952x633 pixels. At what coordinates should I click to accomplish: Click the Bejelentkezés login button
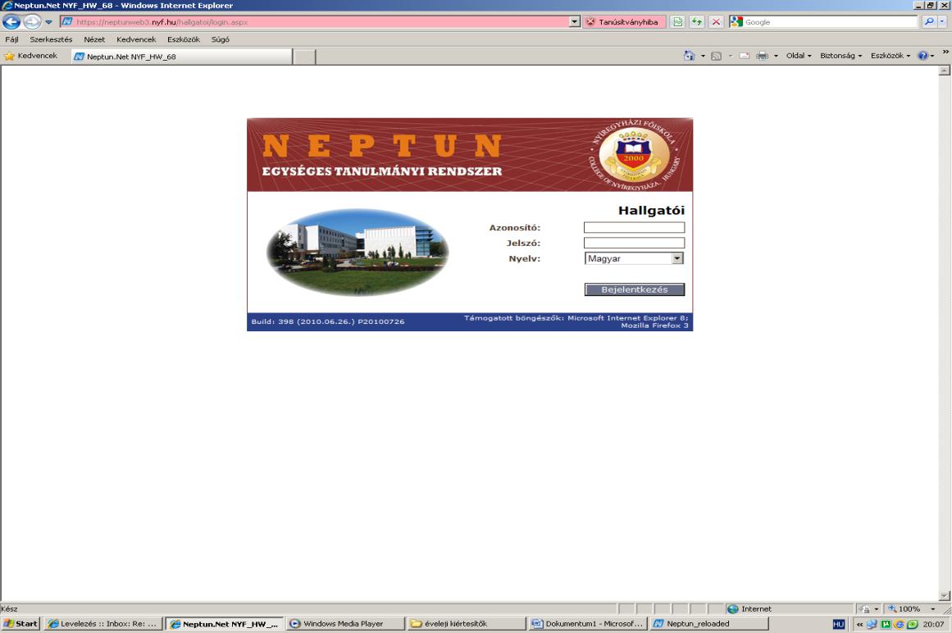point(635,289)
